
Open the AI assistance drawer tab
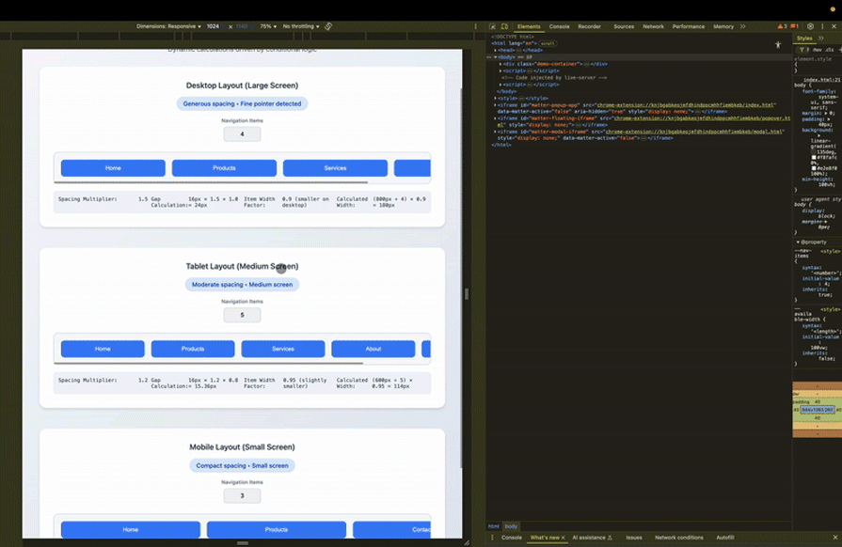[x=592, y=538]
